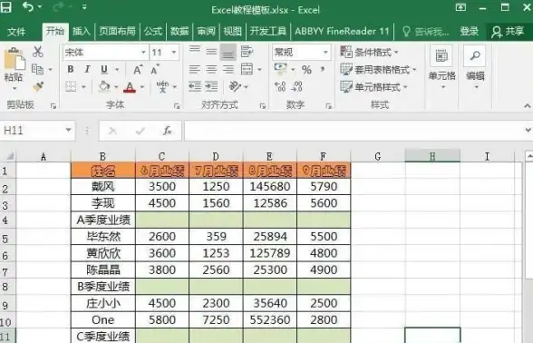Decrease indent of cell content
This screenshot has width=533, height=343.
[x=195, y=86]
